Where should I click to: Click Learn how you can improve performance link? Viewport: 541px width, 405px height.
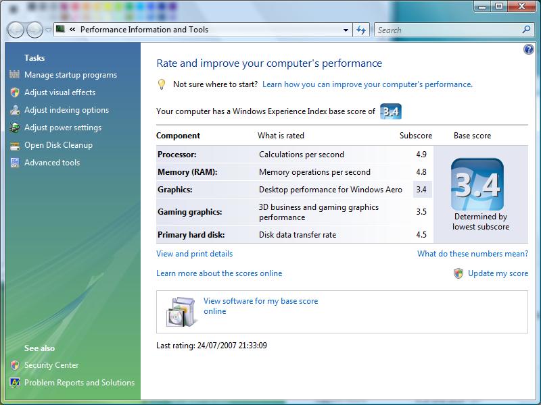(367, 84)
